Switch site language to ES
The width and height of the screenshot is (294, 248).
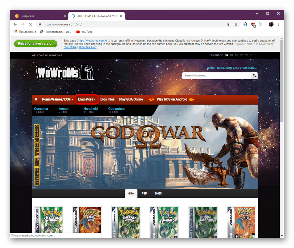coord(236,55)
